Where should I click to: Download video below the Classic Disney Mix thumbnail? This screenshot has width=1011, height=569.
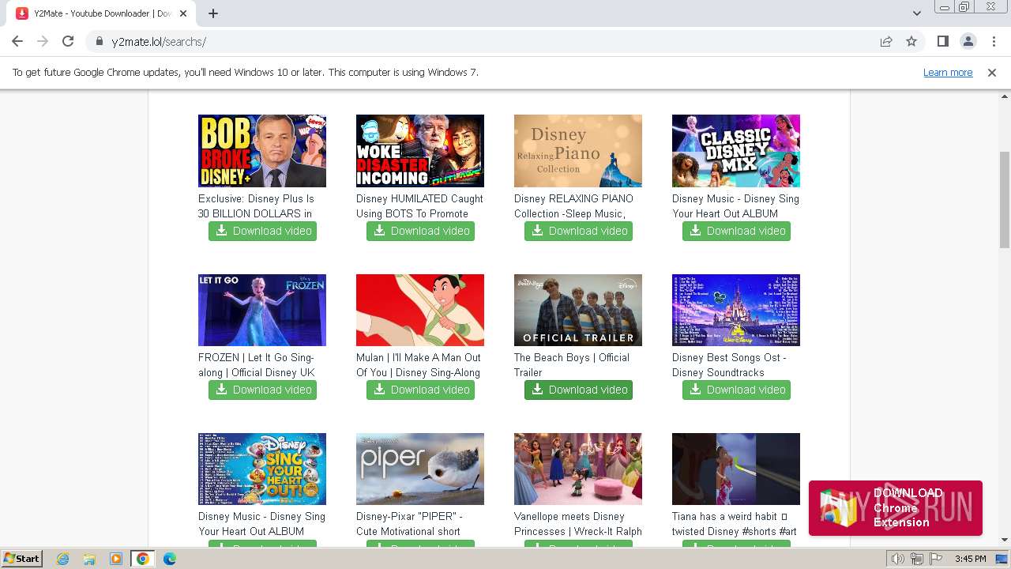click(736, 231)
